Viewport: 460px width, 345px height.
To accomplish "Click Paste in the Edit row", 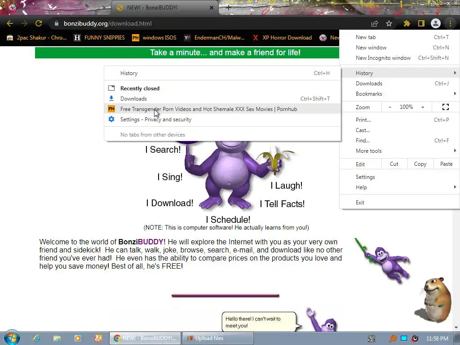I will (x=446, y=164).
